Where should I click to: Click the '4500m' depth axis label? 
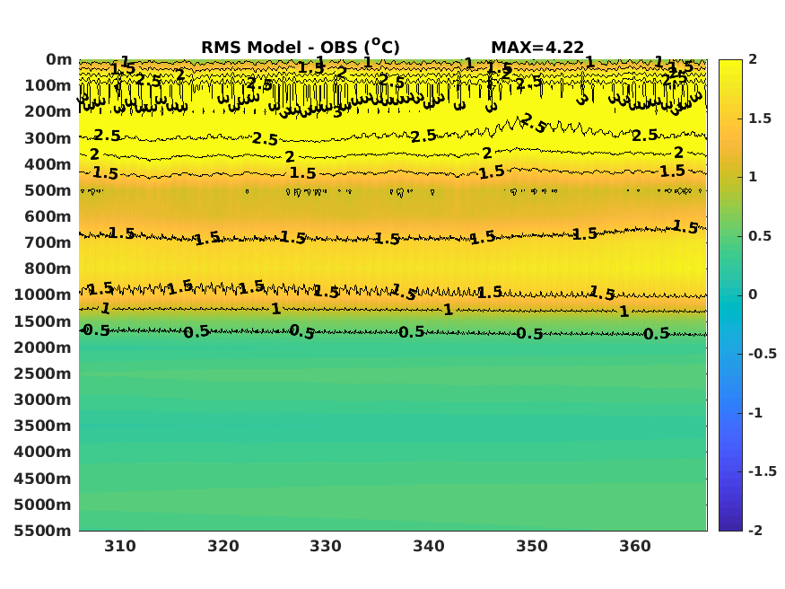43,479
